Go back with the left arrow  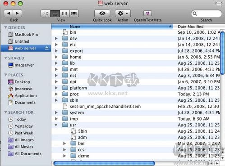[x=9, y=13]
